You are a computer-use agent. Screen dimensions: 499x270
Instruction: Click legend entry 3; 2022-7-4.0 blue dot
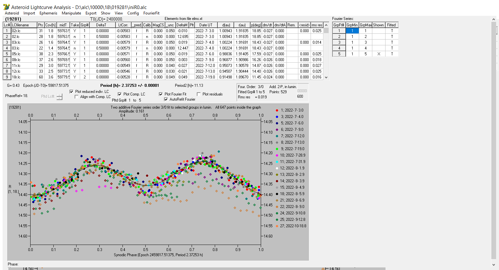277,117
